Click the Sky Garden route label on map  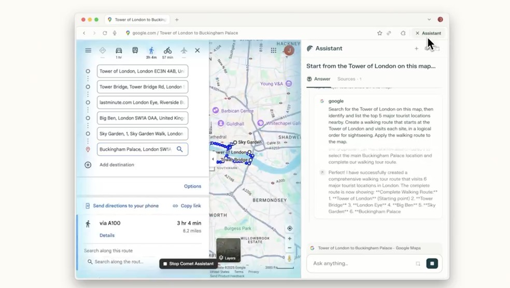click(249, 142)
